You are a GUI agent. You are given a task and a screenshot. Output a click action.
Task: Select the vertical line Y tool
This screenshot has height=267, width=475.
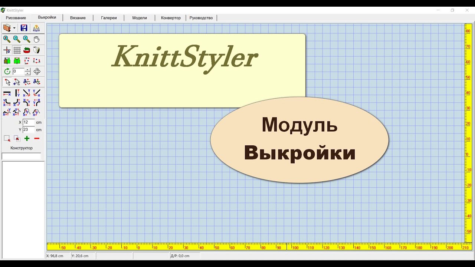tap(17, 93)
